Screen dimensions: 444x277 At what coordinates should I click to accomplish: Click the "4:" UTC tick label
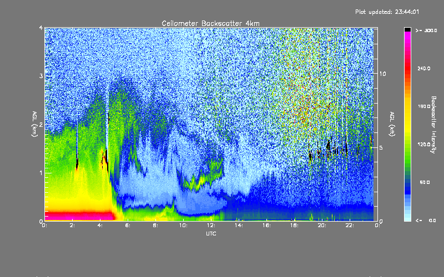click(100, 225)
